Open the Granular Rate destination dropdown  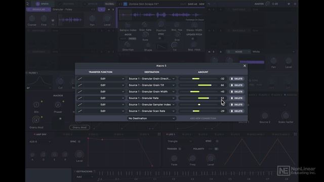click(151, 98)
